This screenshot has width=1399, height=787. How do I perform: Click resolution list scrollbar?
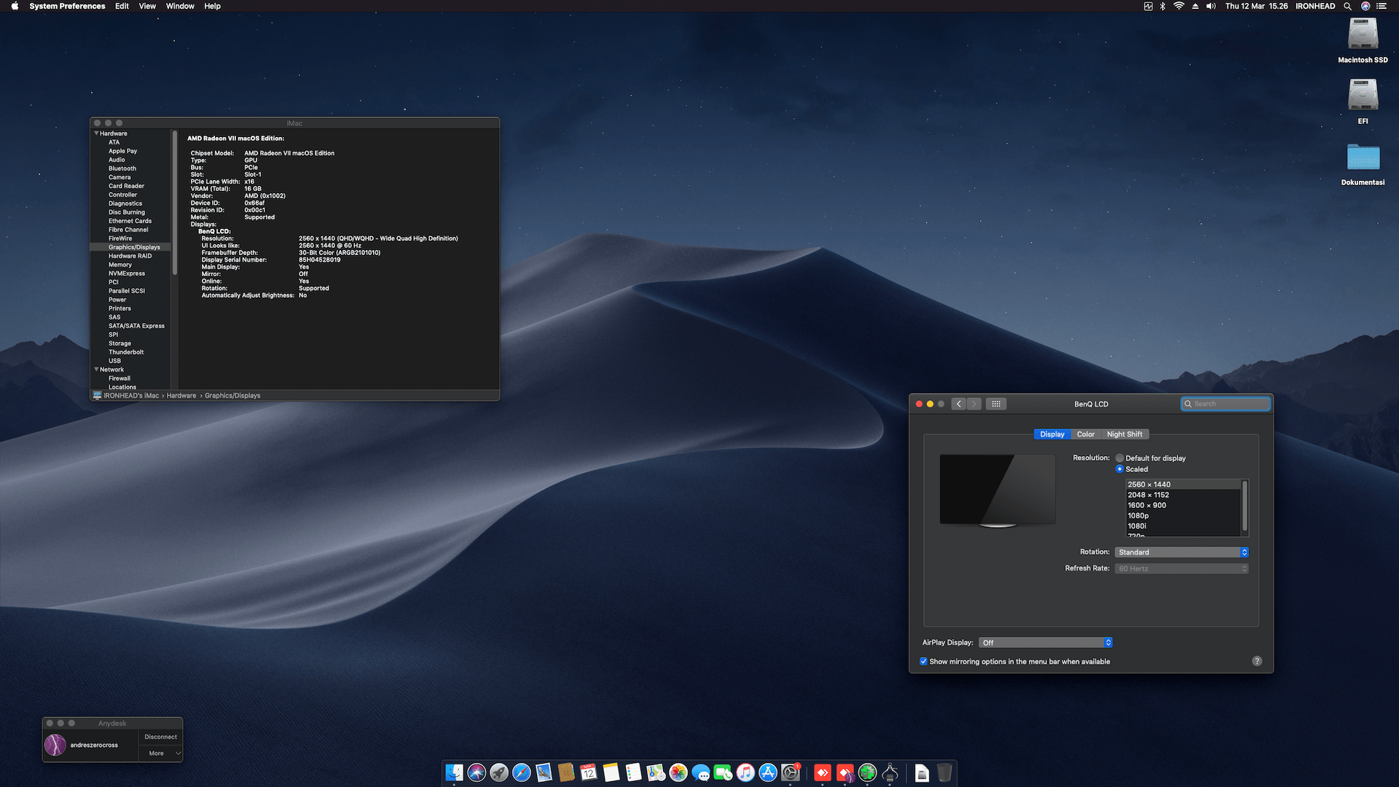[1245, 505]
